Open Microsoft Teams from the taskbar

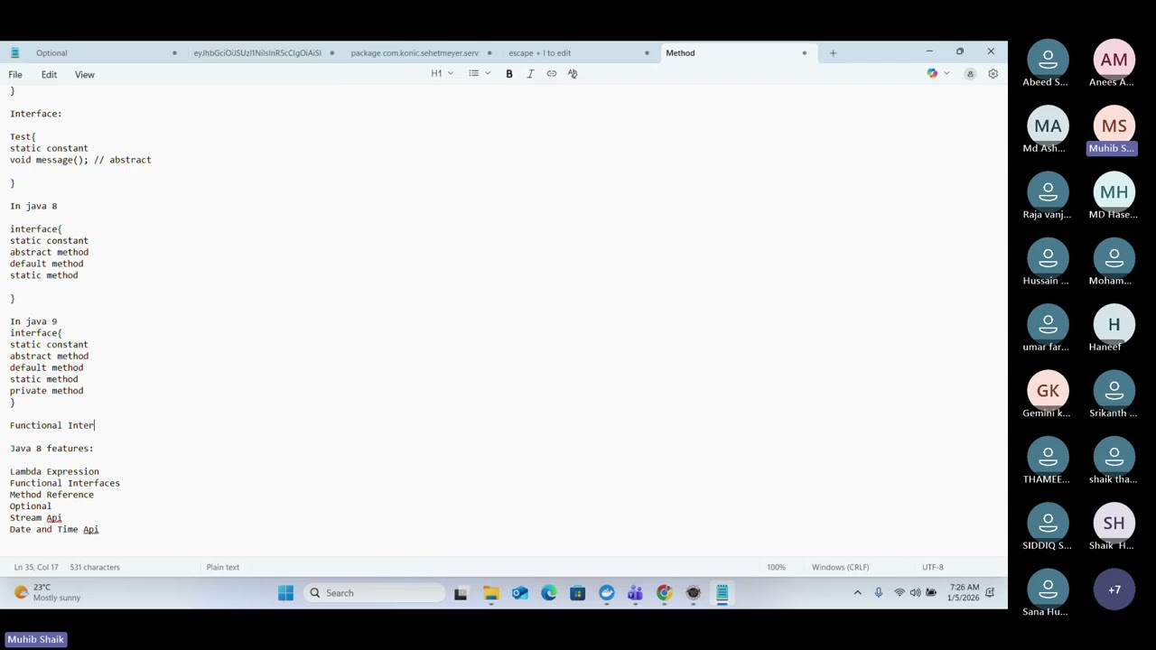point(635,593)
